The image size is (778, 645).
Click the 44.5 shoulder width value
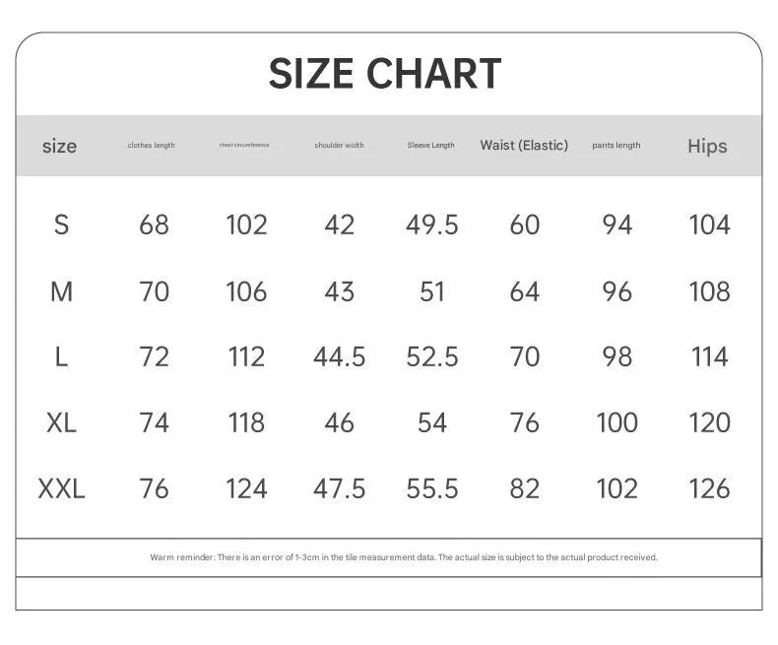[340, 356]
